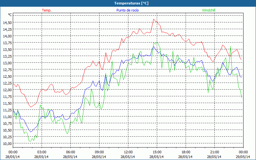
Task: Click the Temp. legend label
Action: click(47, 10)
